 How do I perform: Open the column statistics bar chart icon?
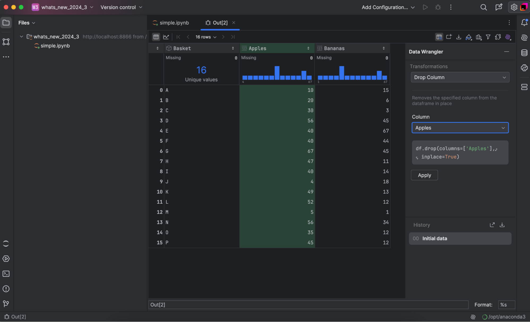pyautogui.click(x=478, y=37)
